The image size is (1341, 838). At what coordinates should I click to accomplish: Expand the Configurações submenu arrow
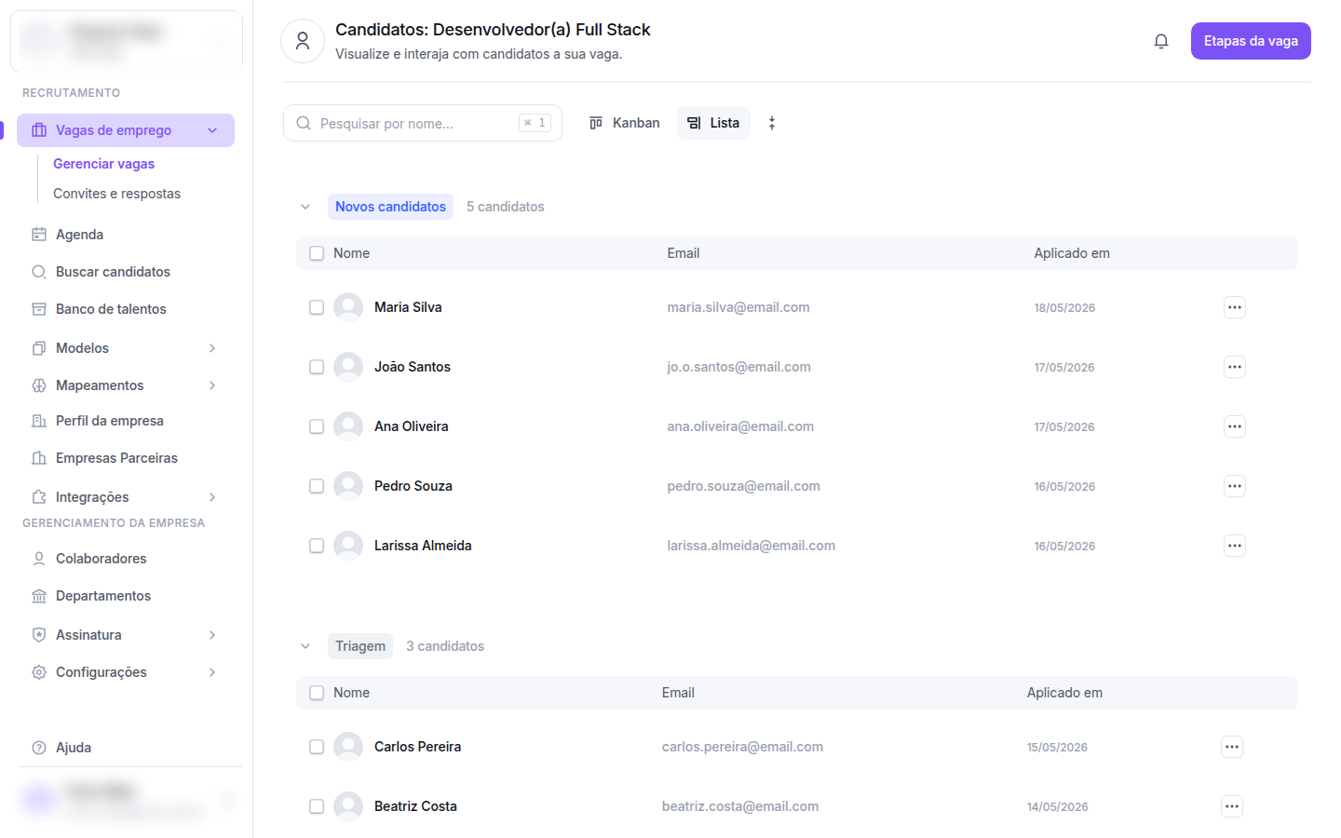tap(212, 672)
